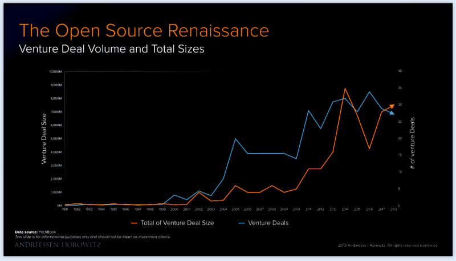Select the 10,000M label on the left axis
Screen dimensions: 456x261
55,72
